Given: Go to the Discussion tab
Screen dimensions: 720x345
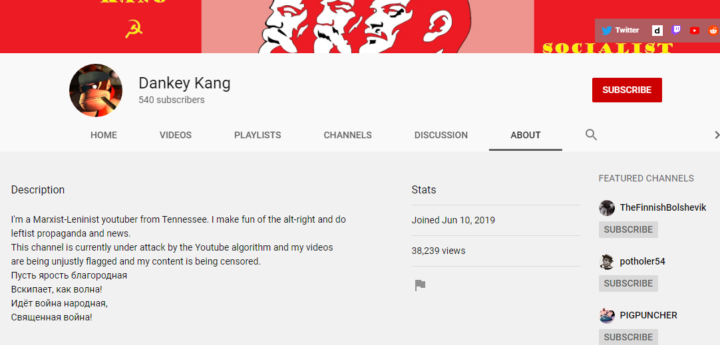Looking at the screenshot, I should [x=441, y=136].
